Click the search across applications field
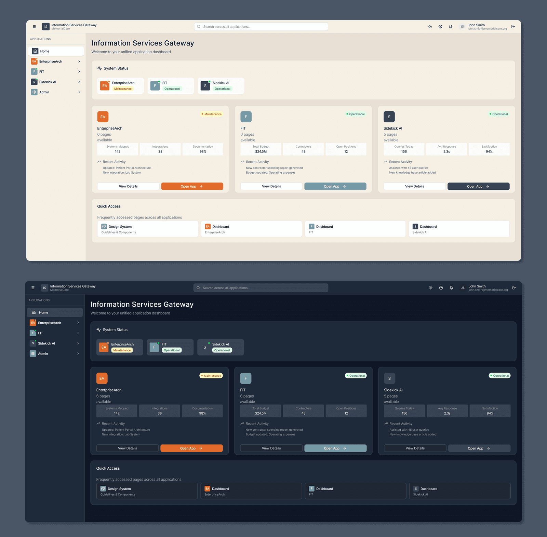Image resolution: width=547 pixels, height=537 pixels. [x=261, y=26]
